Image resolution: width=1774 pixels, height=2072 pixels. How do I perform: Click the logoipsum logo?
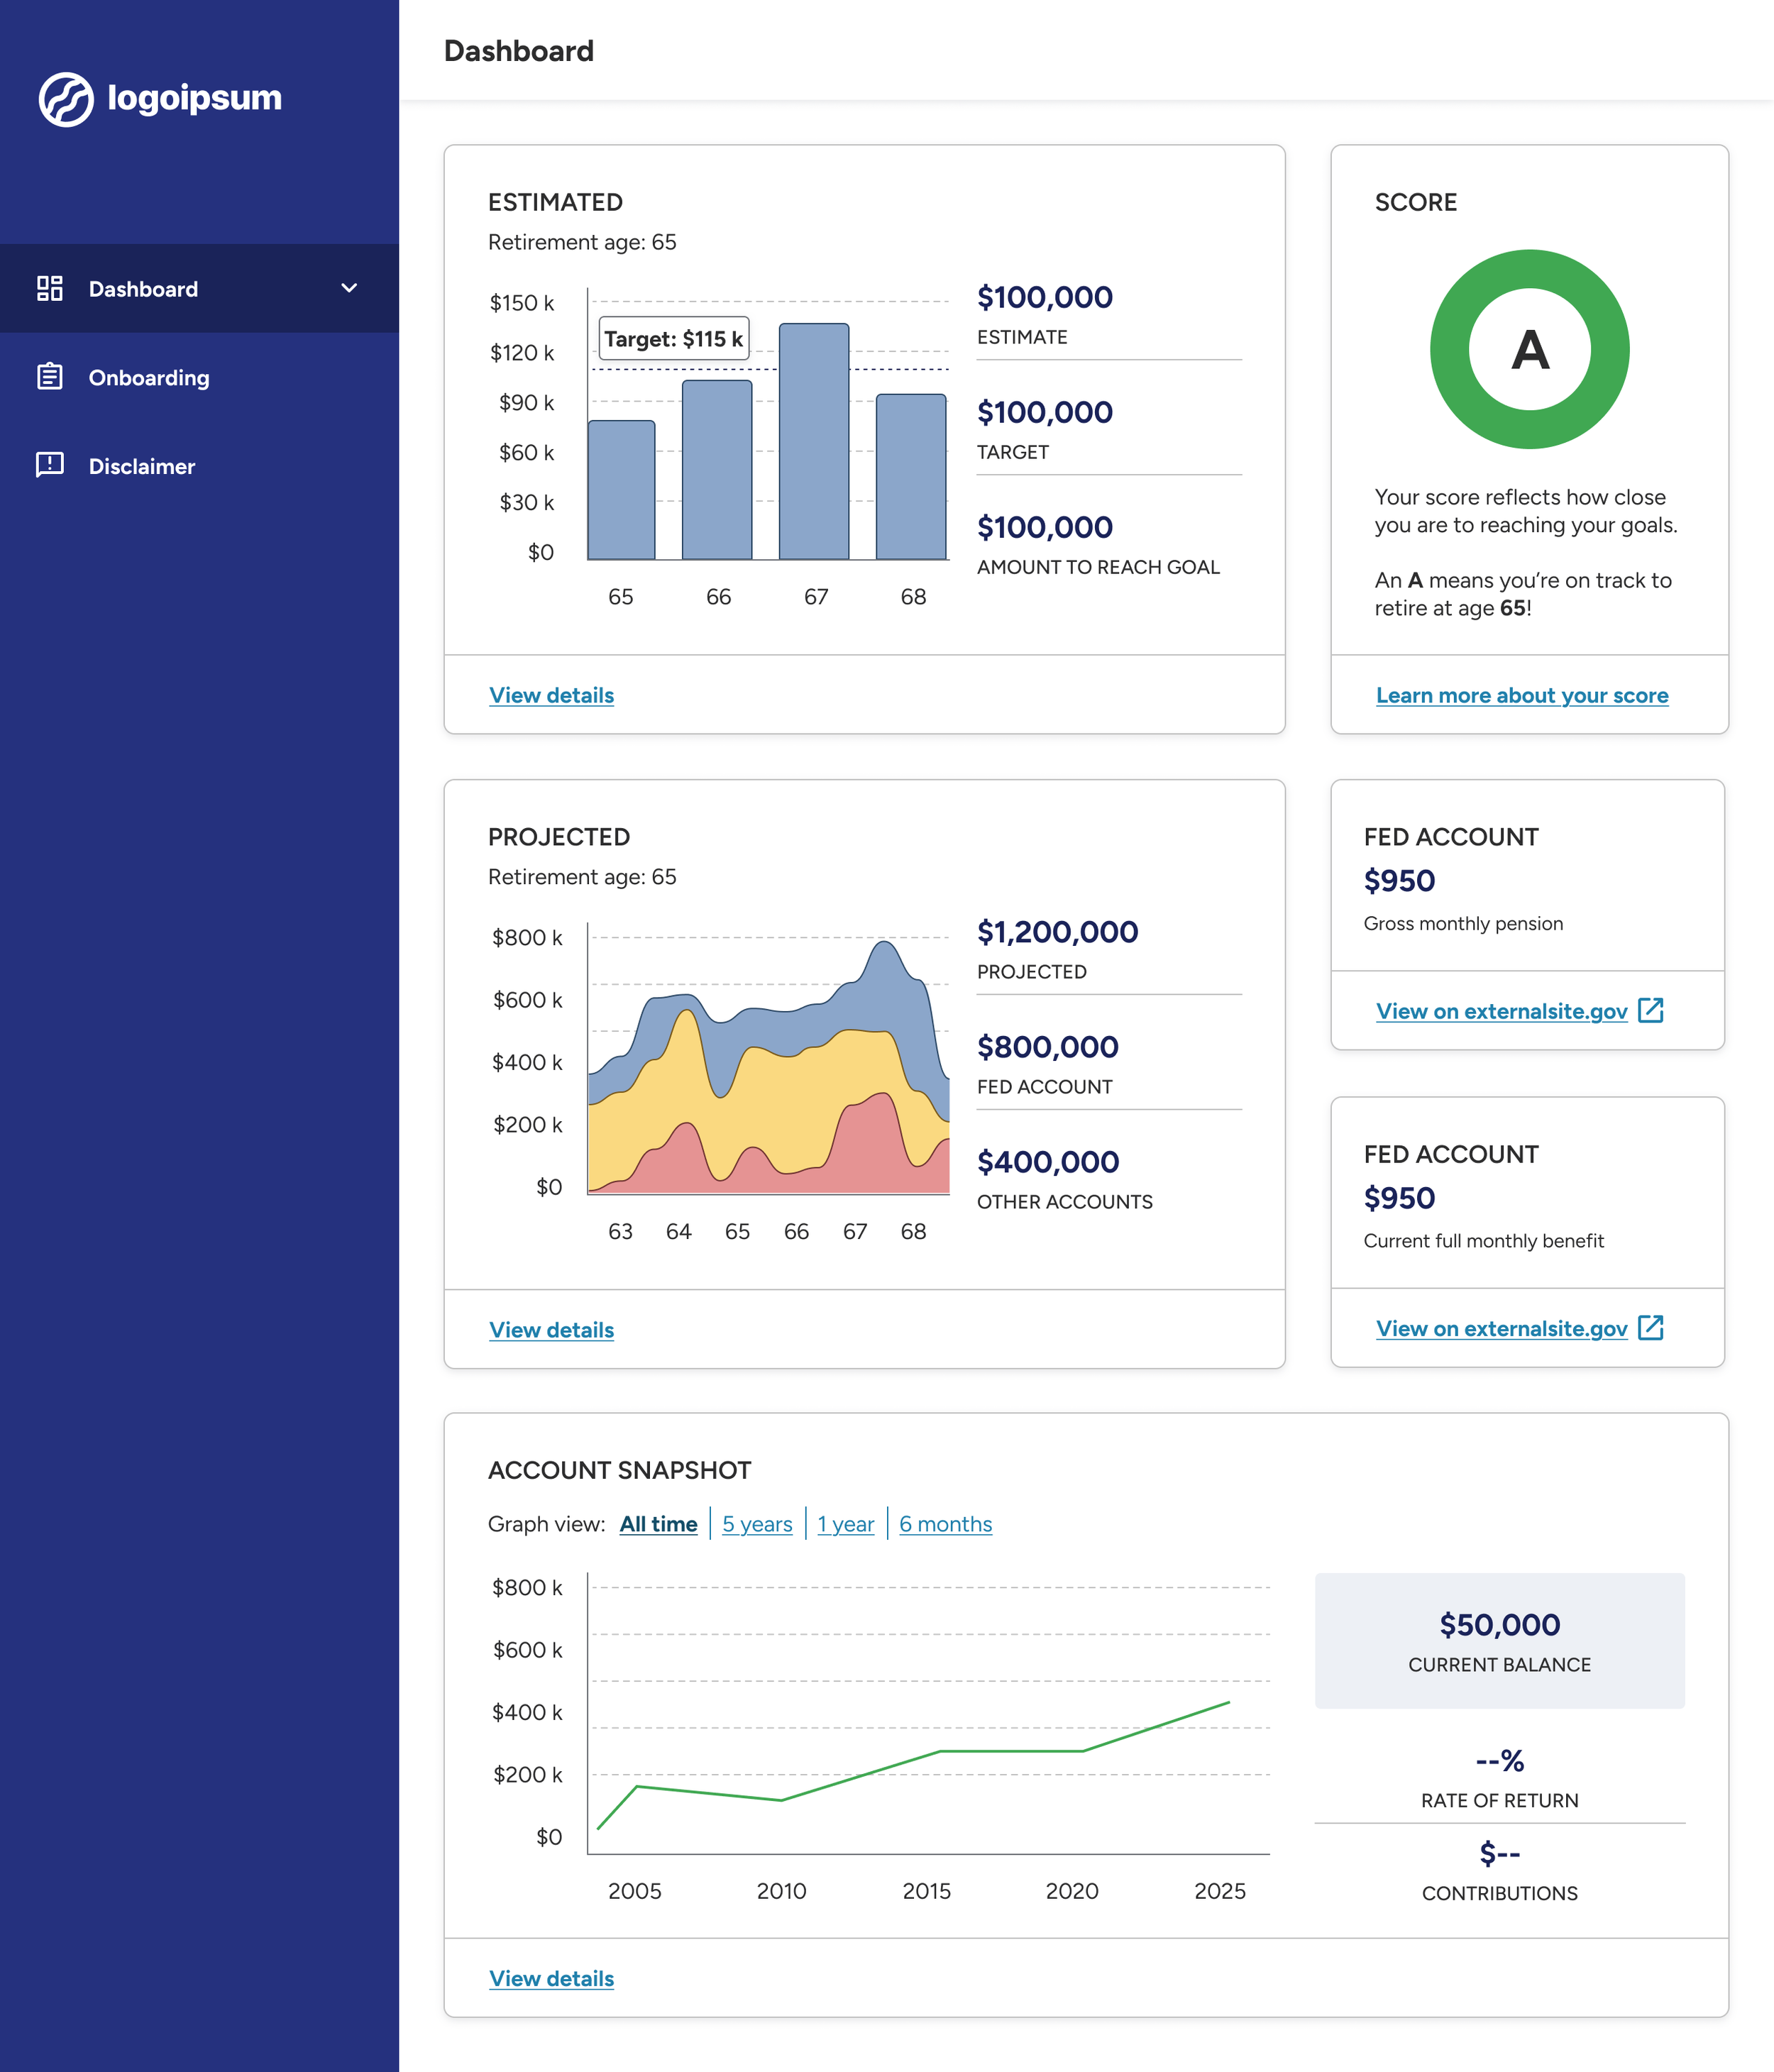tap(161, 97)
